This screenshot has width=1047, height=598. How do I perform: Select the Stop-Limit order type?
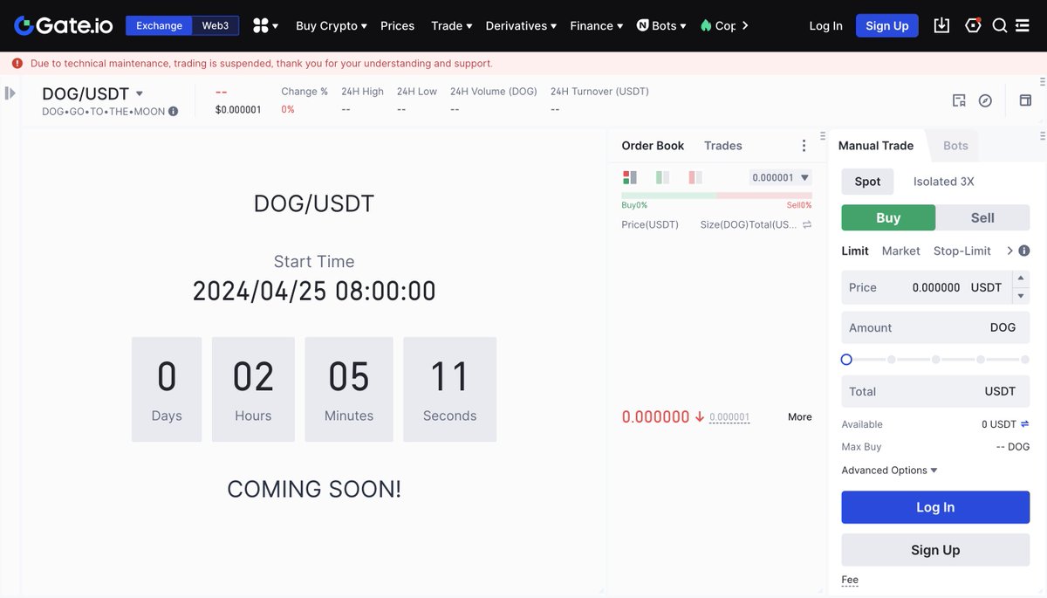pyautogui.click(x=962, y=251)
